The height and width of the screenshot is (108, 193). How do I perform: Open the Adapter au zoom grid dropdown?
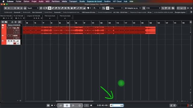point(133,8)
